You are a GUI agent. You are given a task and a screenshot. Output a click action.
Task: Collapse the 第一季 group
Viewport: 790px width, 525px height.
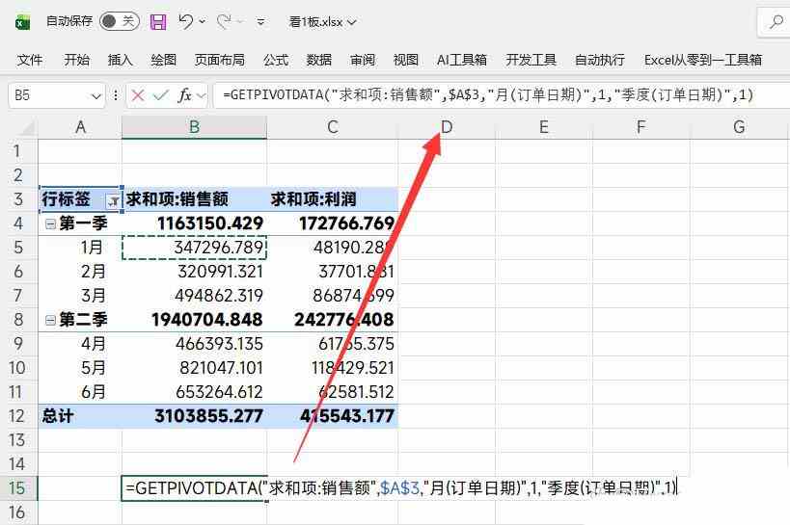point(50,224)
